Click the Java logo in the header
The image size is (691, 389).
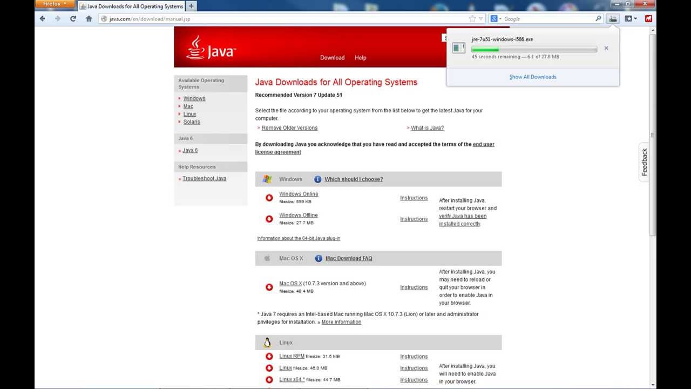[x=211, y=48]
